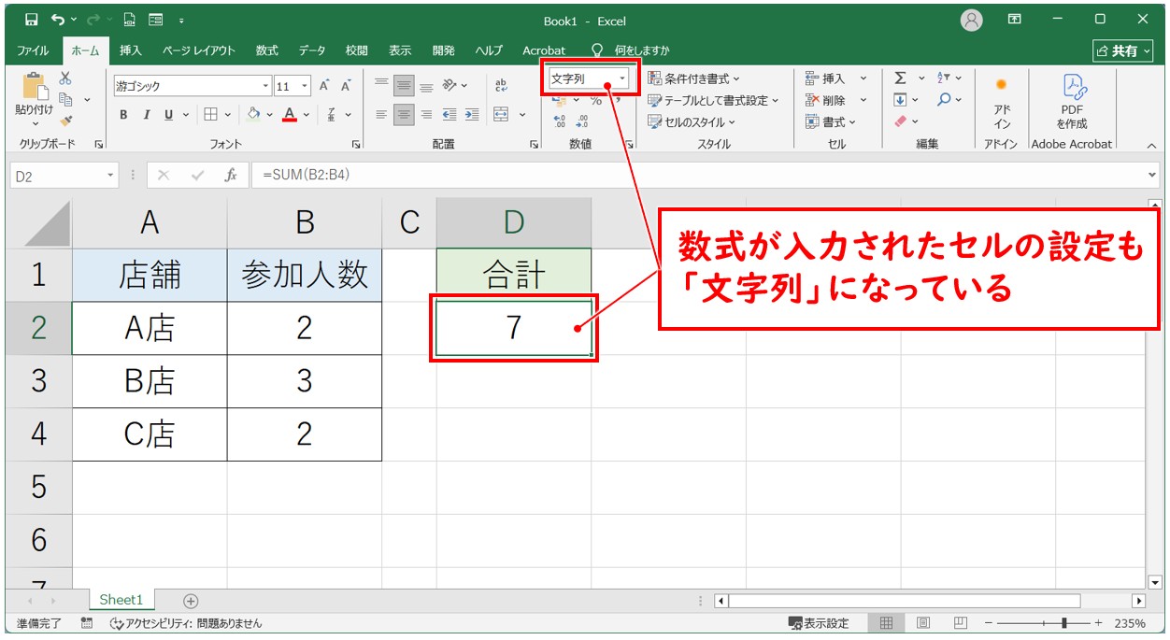Toggle center horizontal alignment
This screenshot has height=640, width=1170.
404,115
